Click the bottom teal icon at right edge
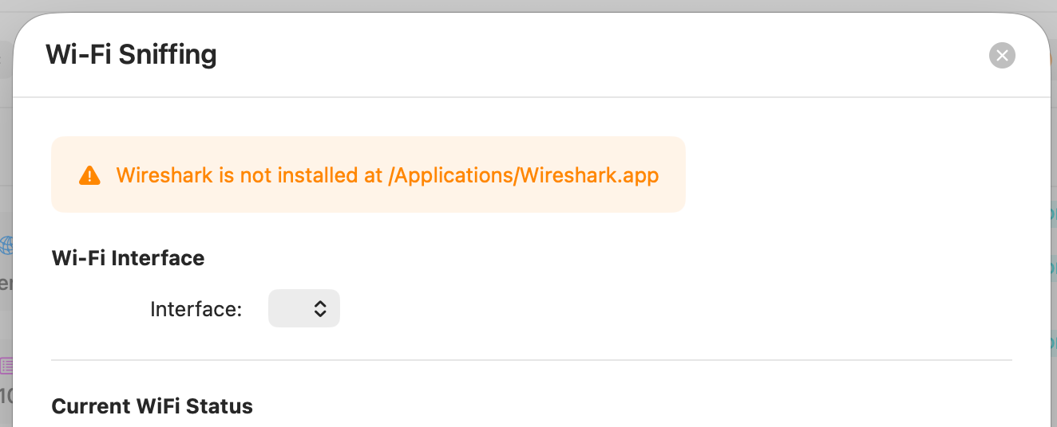This screenshot has height=427, width=1057. pyautogui.click(x=1052, y=343)
